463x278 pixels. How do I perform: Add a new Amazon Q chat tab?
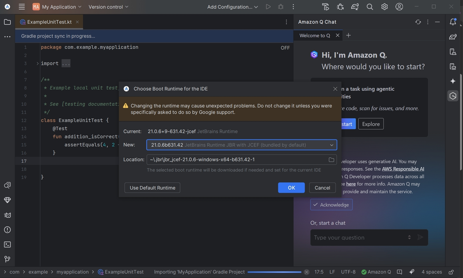348,35
